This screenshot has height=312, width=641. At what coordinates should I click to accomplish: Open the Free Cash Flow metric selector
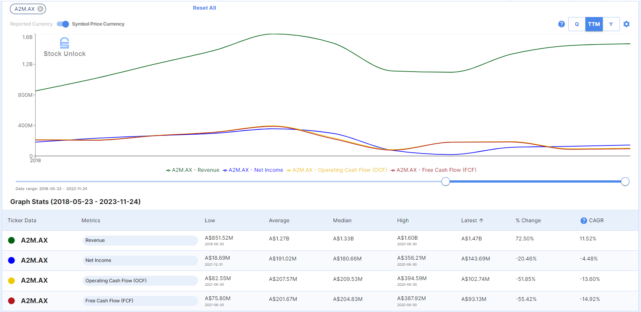point(140,301)
